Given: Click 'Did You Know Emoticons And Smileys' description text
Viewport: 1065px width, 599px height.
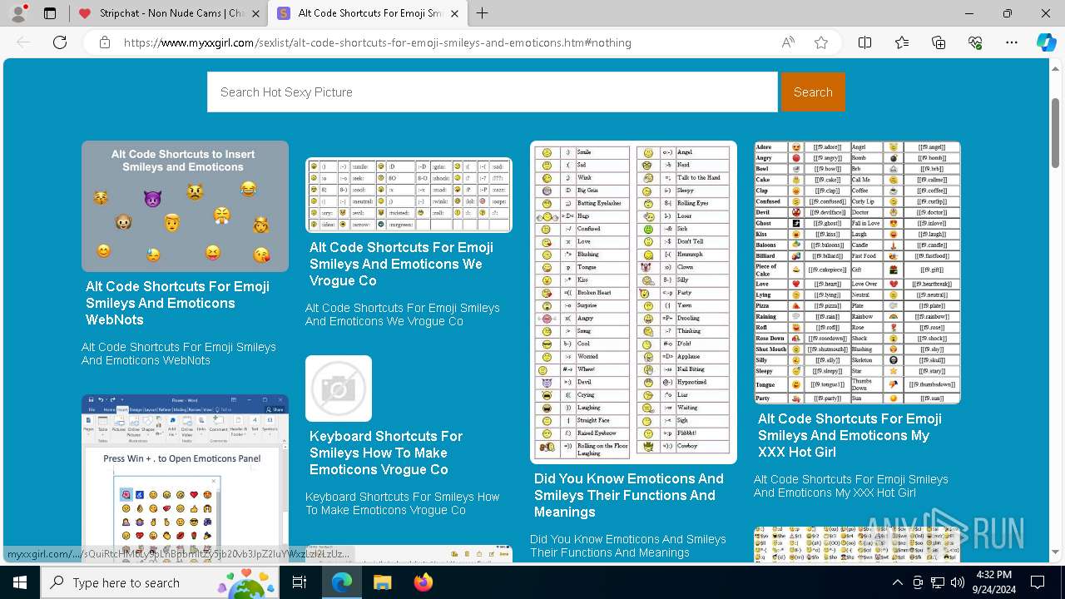Looking at the screenshot, I should pyautogui.click(x=628, y=546).
